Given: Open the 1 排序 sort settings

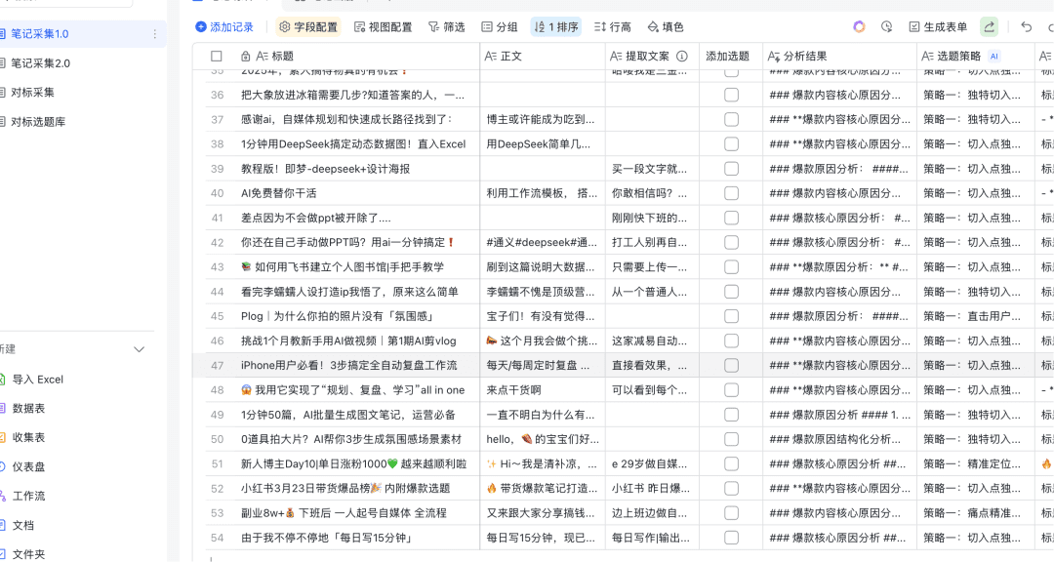Looking at the screenshot, I should coord(556,27).
